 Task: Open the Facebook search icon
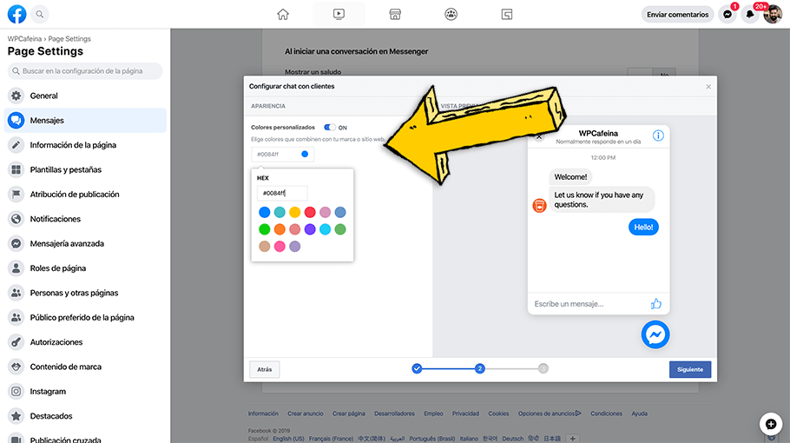[39, 14]
